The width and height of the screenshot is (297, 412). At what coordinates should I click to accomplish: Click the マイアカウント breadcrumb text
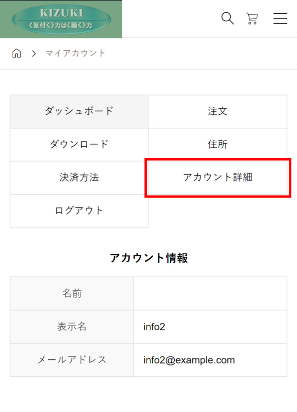coord(75,54)
